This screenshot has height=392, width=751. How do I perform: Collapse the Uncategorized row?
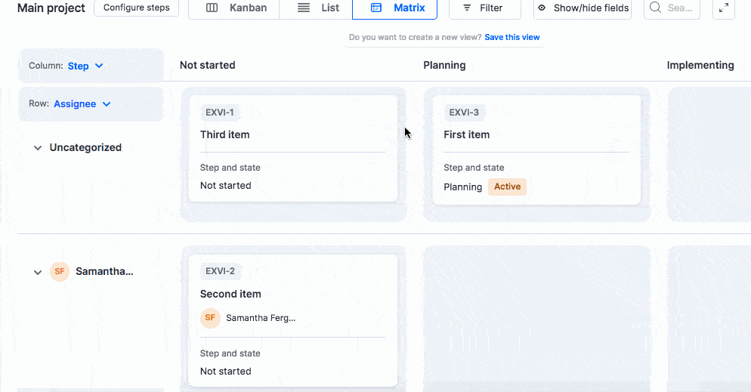click(x=38, y=148)
